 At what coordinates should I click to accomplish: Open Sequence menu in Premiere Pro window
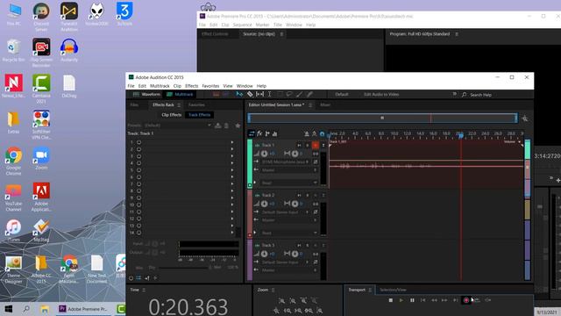pos(242,25)
